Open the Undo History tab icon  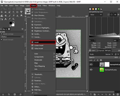point(6,29)
